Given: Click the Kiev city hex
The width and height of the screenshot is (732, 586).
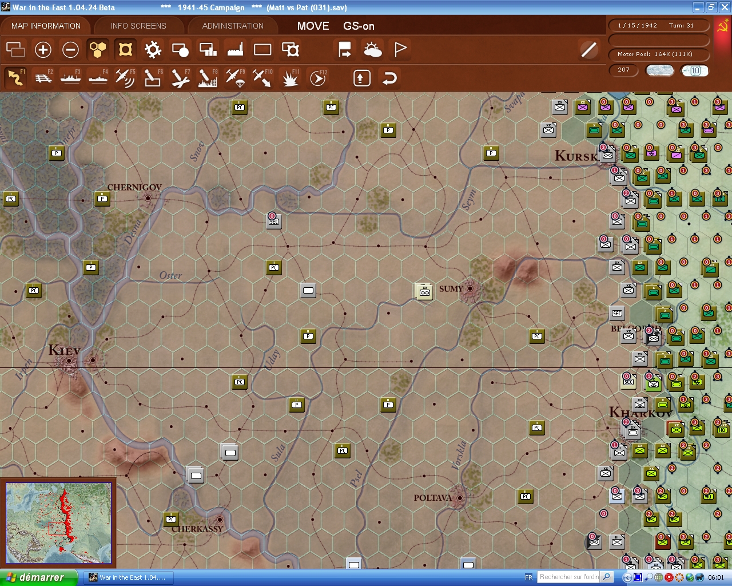Looking at the screenshot, I should coord(69,361).
